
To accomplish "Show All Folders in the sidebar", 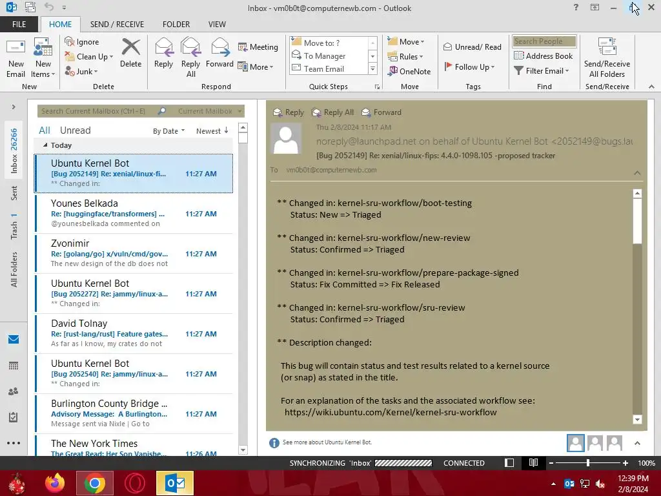I will pos(14,269).
